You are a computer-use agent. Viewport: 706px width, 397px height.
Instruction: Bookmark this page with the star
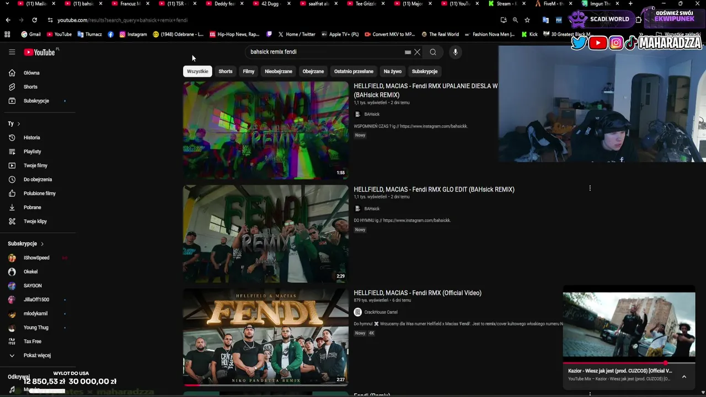coord(527,20)
